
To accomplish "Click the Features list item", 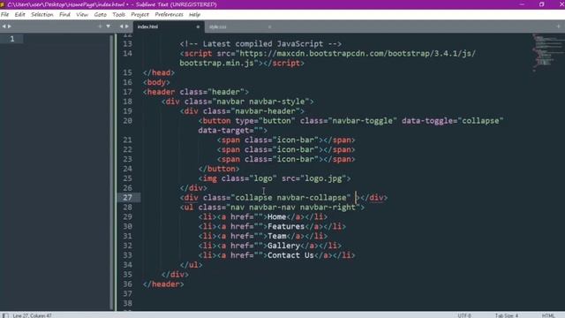I will pyautogui.click(x=272, y=226).
